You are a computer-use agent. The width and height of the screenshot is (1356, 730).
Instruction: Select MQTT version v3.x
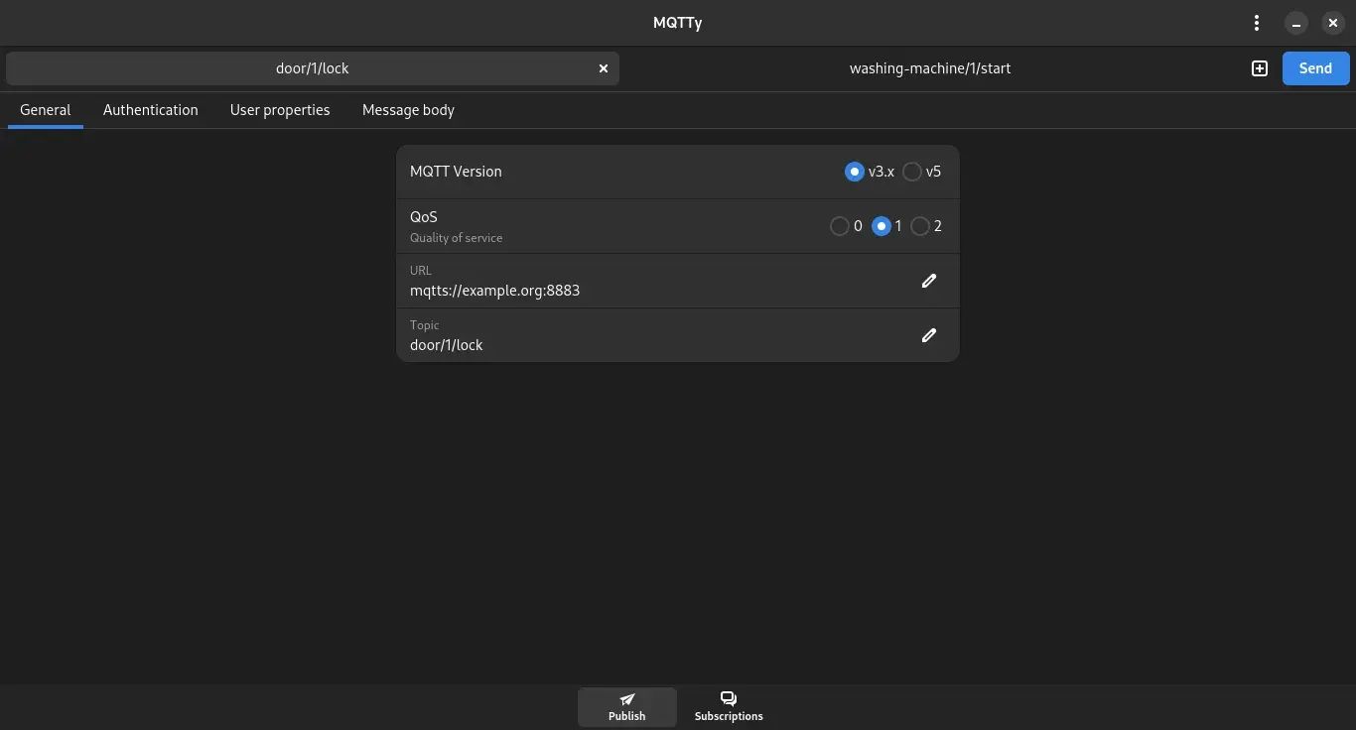(x=855, y=172)
